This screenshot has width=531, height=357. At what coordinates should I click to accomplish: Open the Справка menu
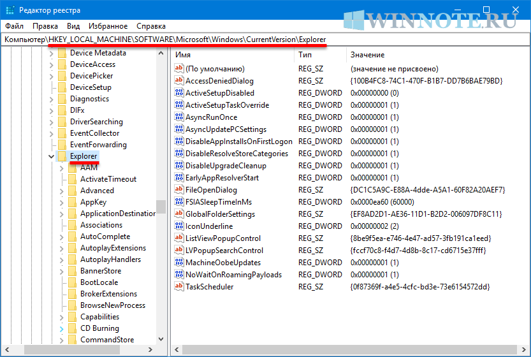(151, 26)
